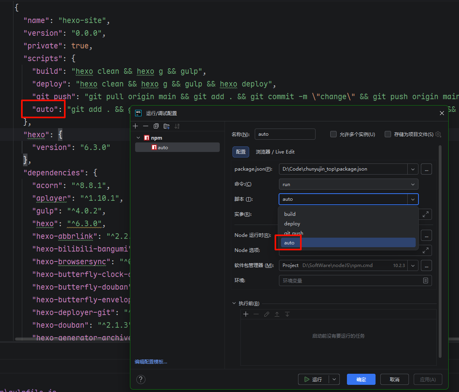Click the sort configurations alphabetically icon
Viewport: 459px width, 392px height.
click(177, 126)
